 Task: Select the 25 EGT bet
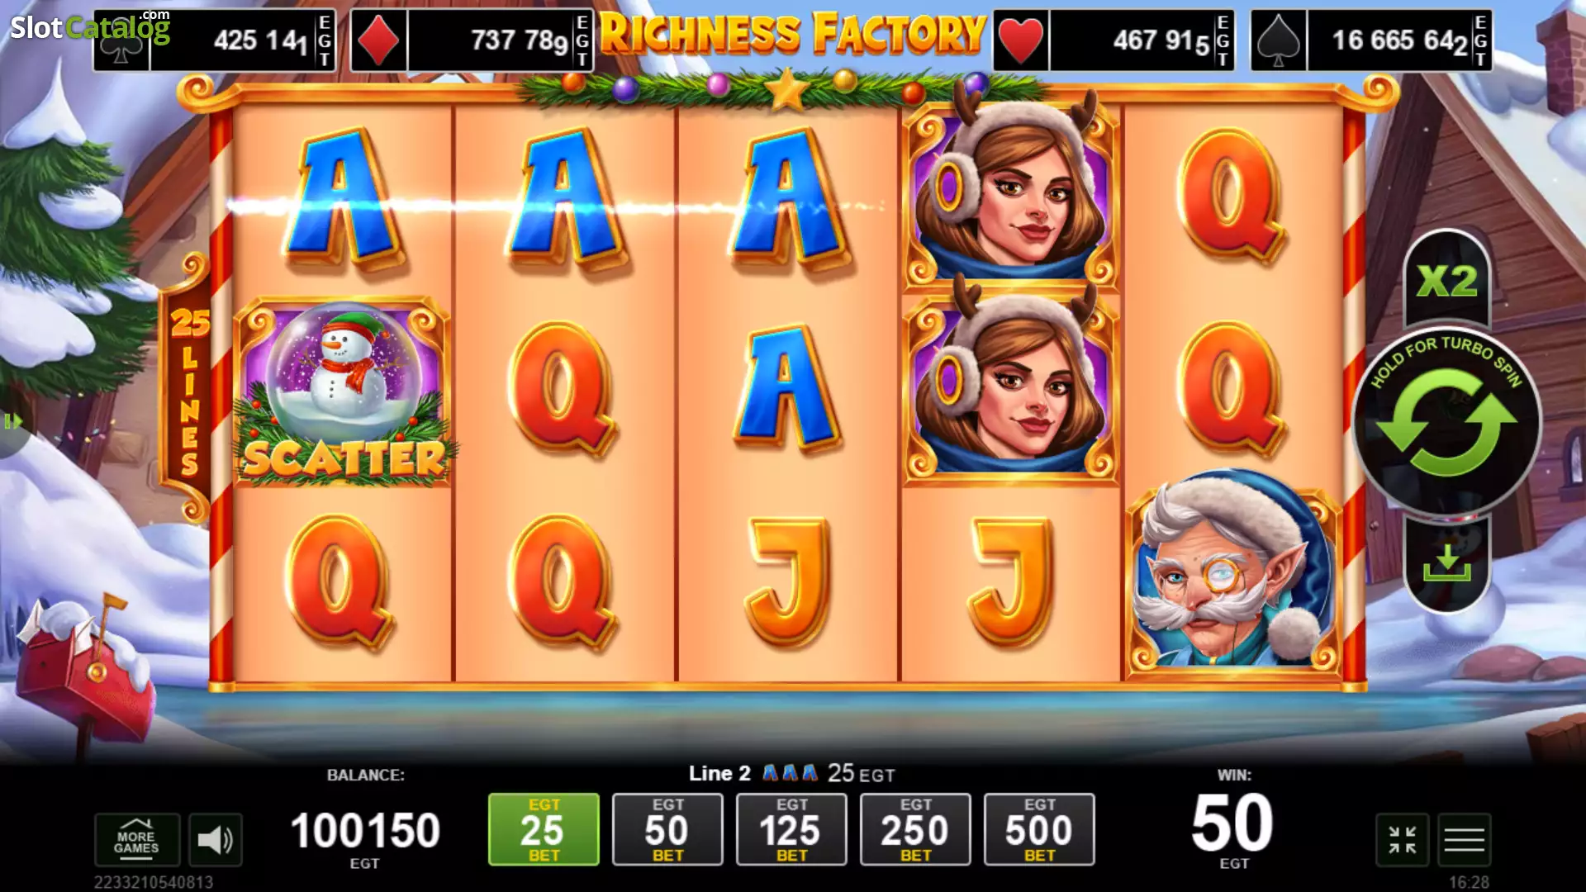pyautogui.click(x=544, y=829)
